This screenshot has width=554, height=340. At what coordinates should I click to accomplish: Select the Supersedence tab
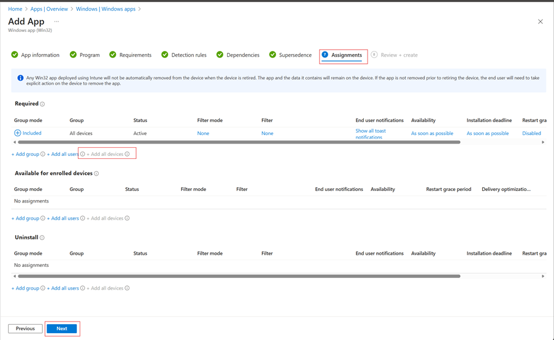click(295, 55)
